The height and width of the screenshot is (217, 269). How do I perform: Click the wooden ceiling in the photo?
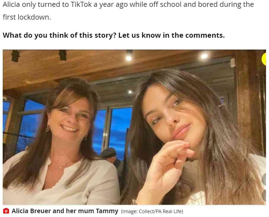pyautogui.click(x=103, y=67)
